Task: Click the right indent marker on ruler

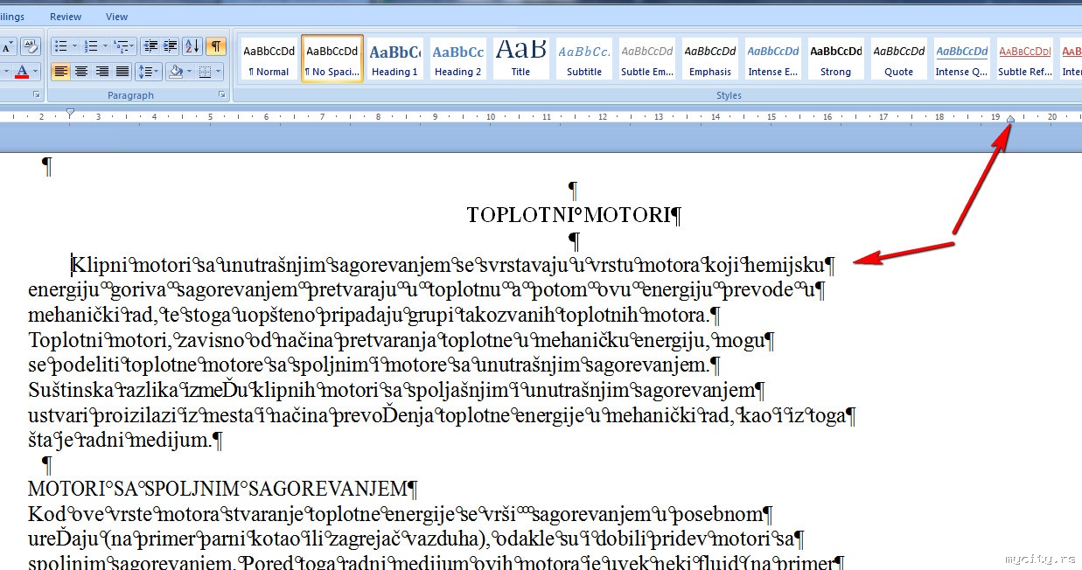Action: (1010, 119)
